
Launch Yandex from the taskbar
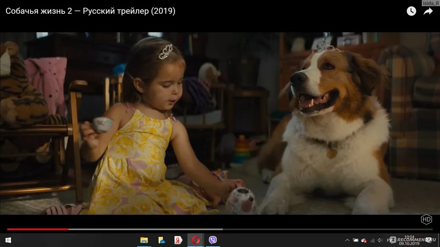(x=178, y=240)
